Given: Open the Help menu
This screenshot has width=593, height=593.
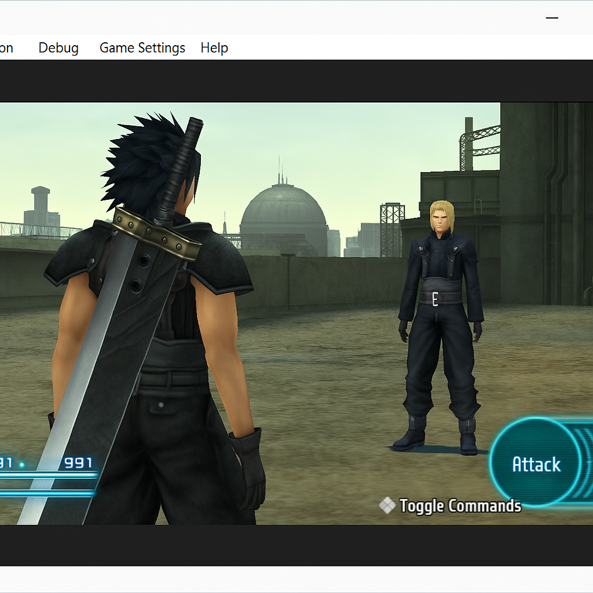Looking at the screenshot, I should [214, 48].
